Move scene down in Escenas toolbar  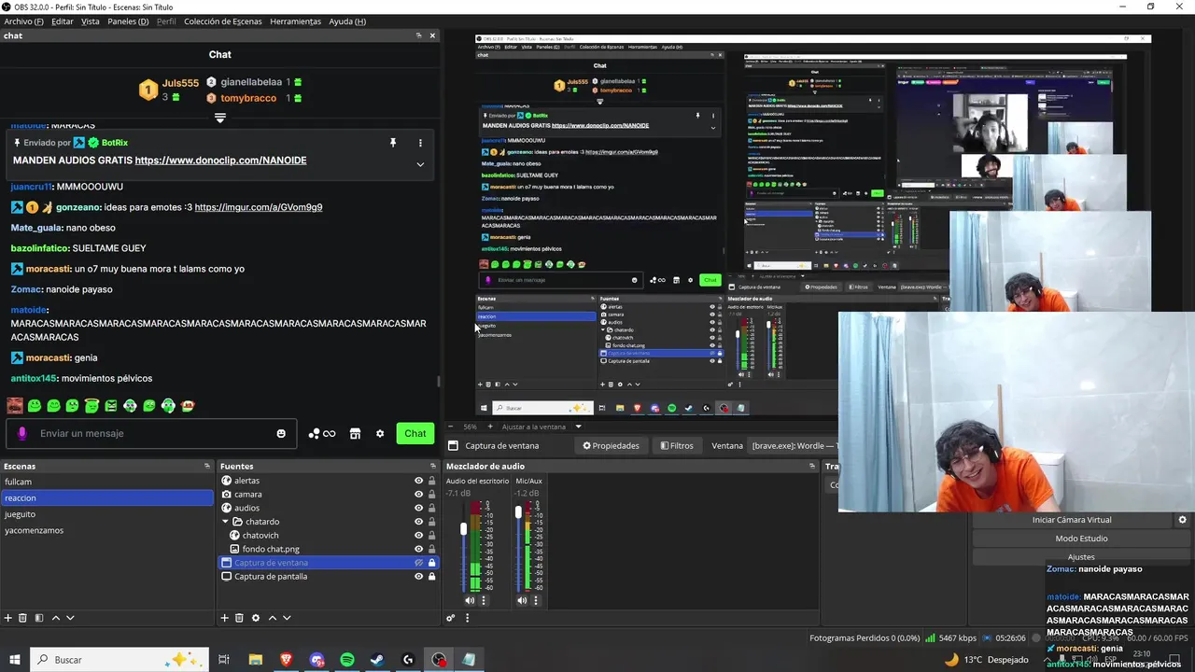70,618
